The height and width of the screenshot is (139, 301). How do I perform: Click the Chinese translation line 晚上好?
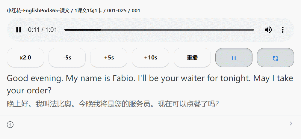click(x=113, y=104)
